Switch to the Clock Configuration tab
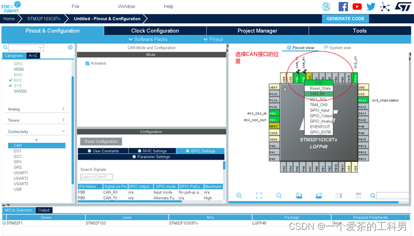414x236 pixels. pyautogui.click(x=155, y=31)
